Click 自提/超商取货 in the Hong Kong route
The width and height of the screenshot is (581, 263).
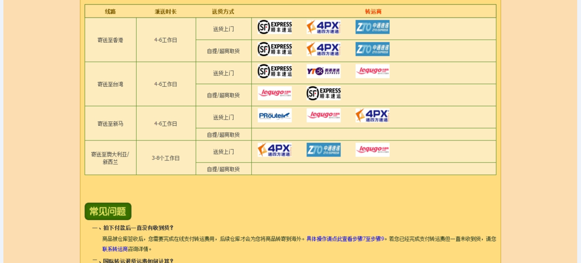224,51
